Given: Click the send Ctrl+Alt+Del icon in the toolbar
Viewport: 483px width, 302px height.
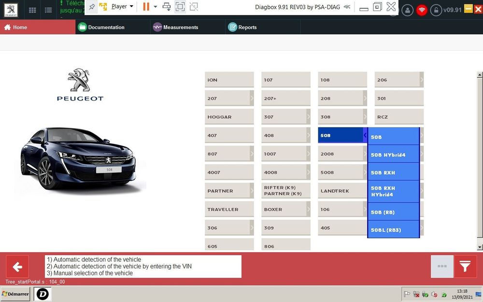Looking at the screenshot, I should [167, 6].
